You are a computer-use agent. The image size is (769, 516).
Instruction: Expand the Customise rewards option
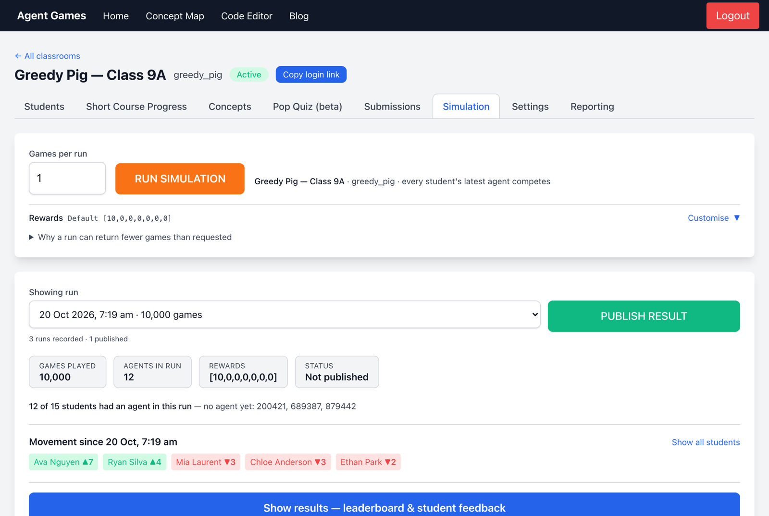point(714,218)
